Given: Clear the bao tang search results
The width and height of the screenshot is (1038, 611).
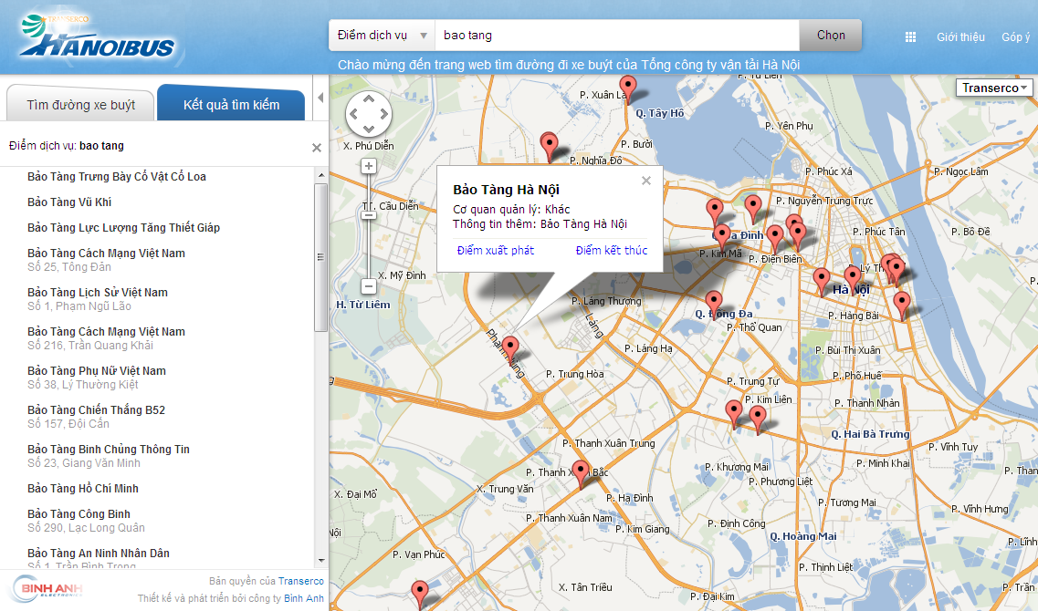Looking at the screenshot, I should pos(317,148).
